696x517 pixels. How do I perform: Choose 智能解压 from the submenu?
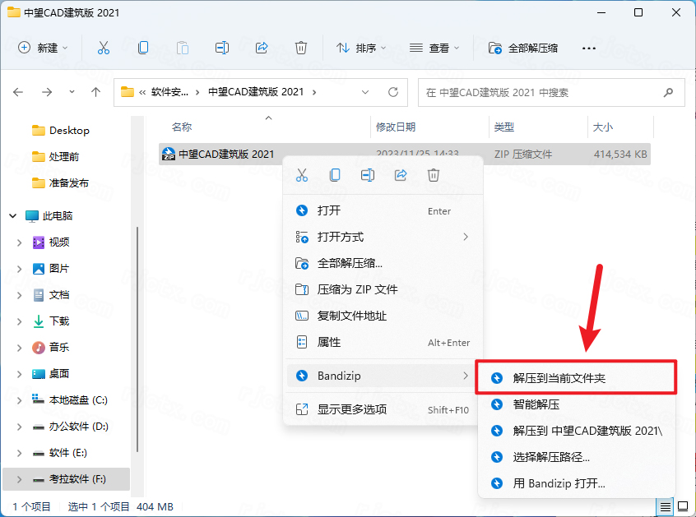[x=536, y=404]
